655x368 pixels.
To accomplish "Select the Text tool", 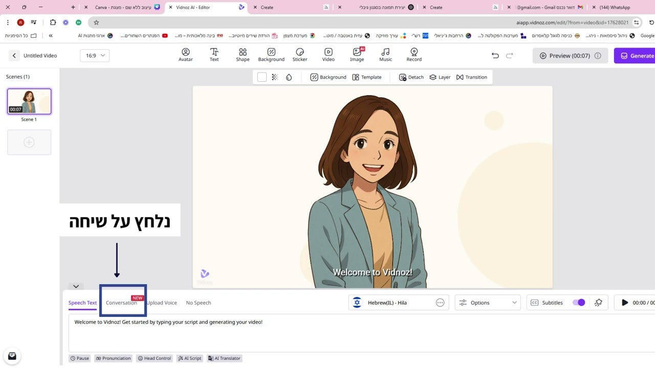I will (x=214, y=55).
